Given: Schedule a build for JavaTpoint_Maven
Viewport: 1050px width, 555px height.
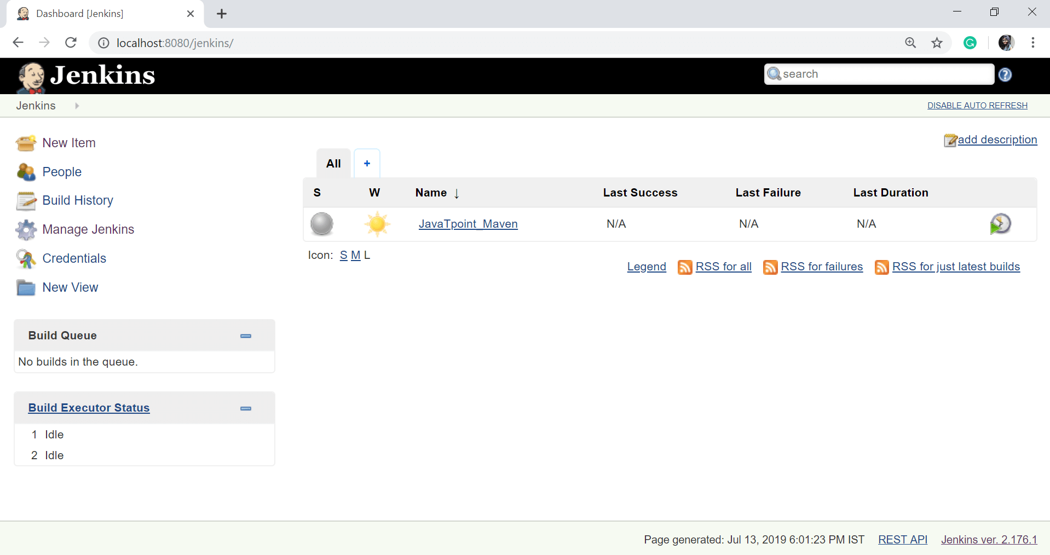Looking at the screenshot, I should (1000, 224).
